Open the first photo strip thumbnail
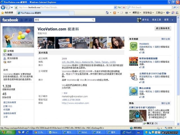180x135 pixels. click(46, 43)
